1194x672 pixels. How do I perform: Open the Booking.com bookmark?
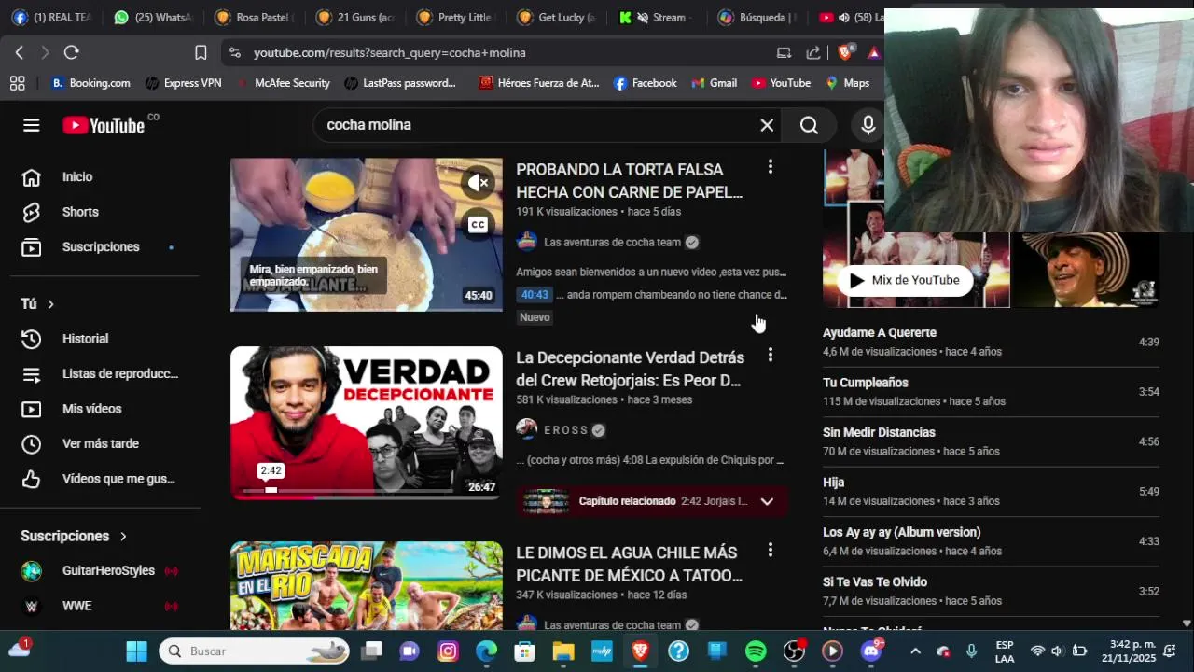coord(90,83)
